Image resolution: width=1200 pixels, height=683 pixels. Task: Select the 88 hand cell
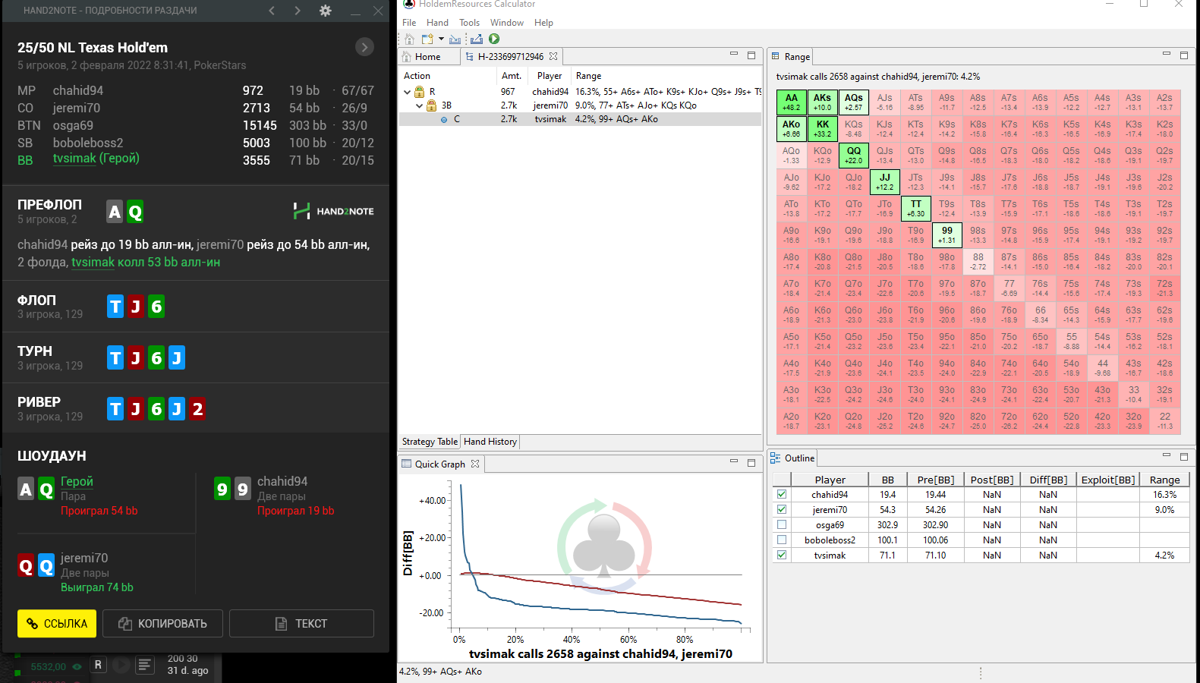coord(978,261)
